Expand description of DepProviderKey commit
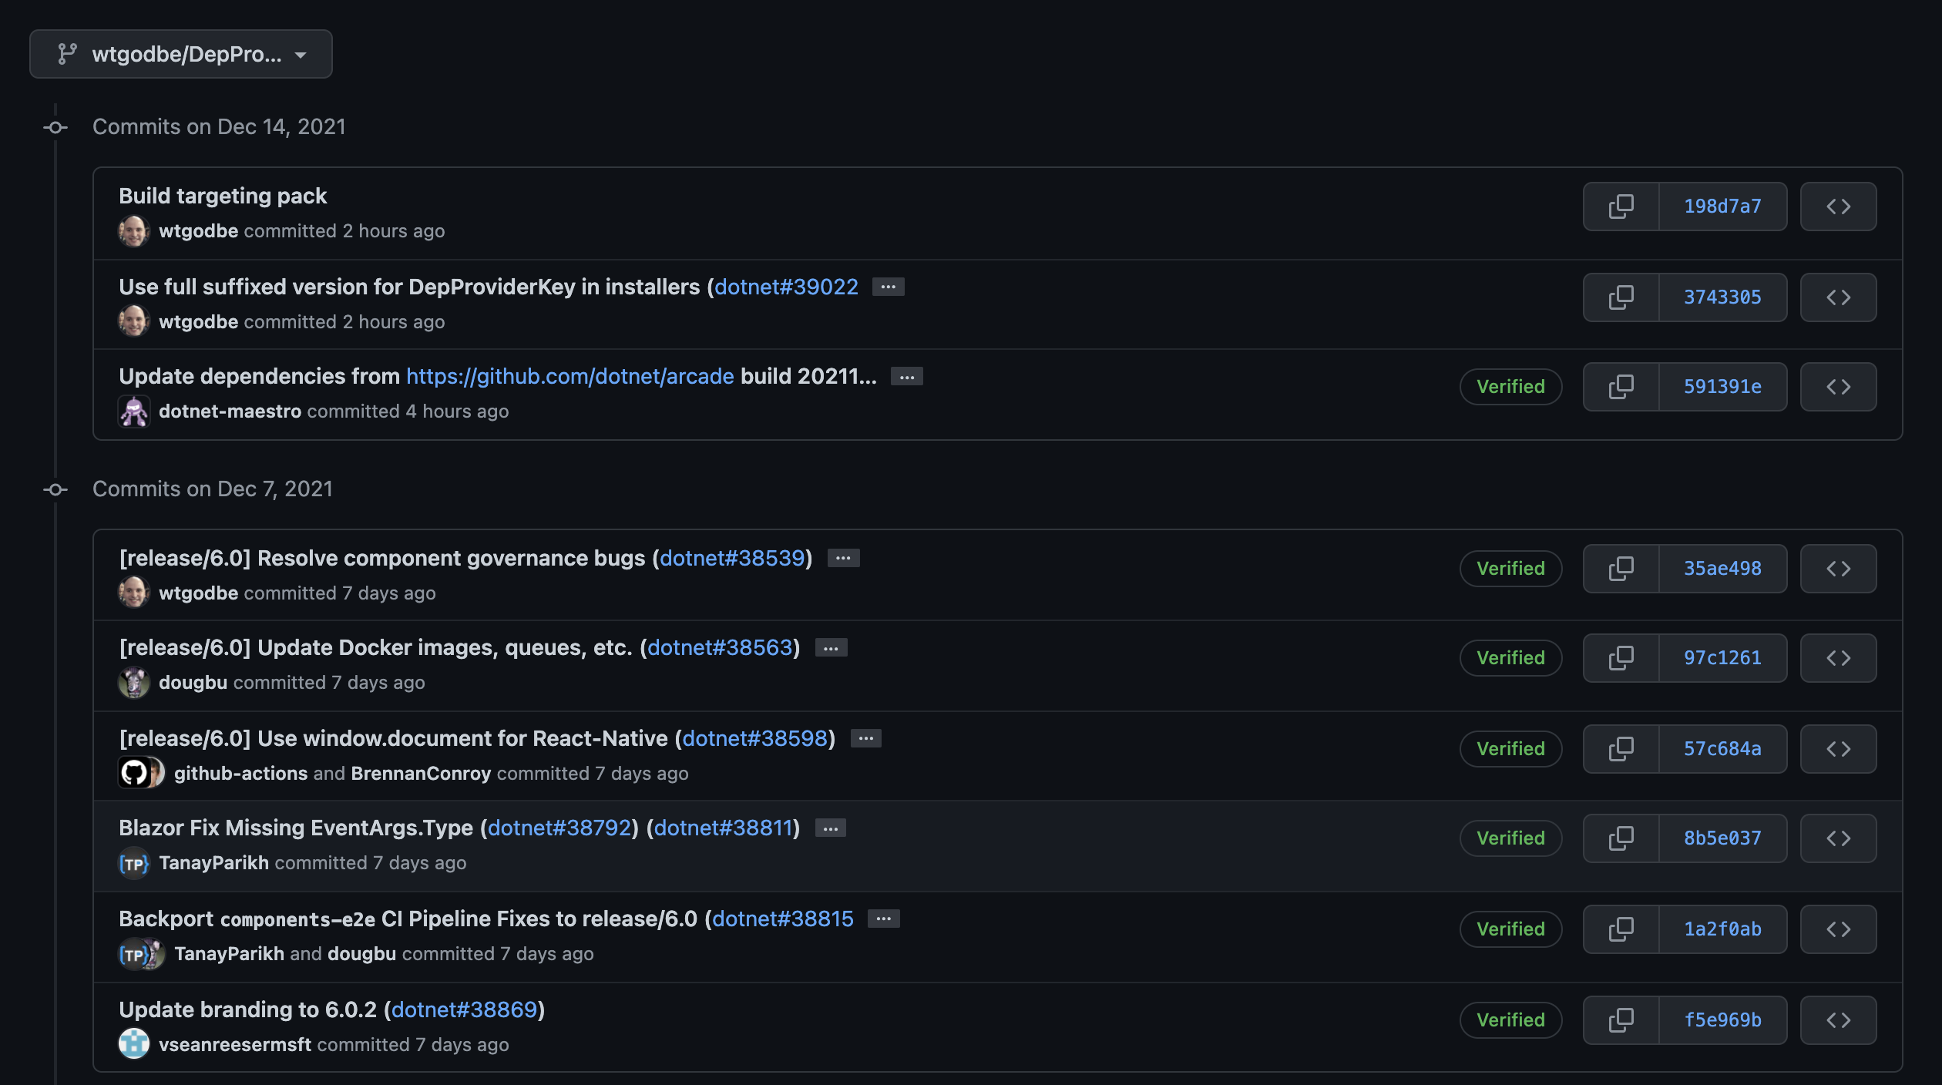Screen dimensions: 1942x1085 888,287
